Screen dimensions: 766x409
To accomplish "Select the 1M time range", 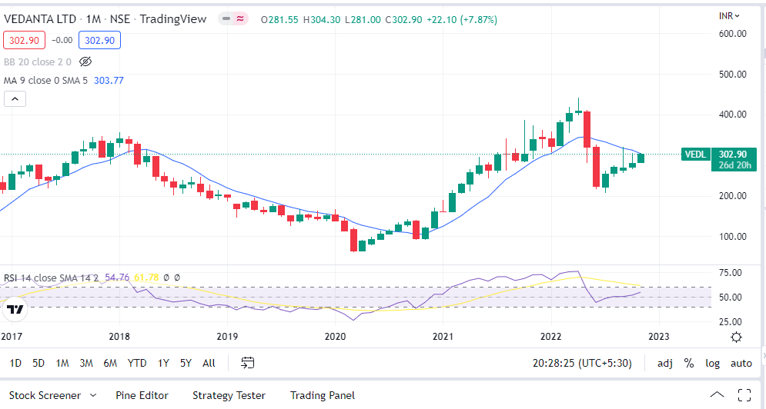I will point(62,363).
